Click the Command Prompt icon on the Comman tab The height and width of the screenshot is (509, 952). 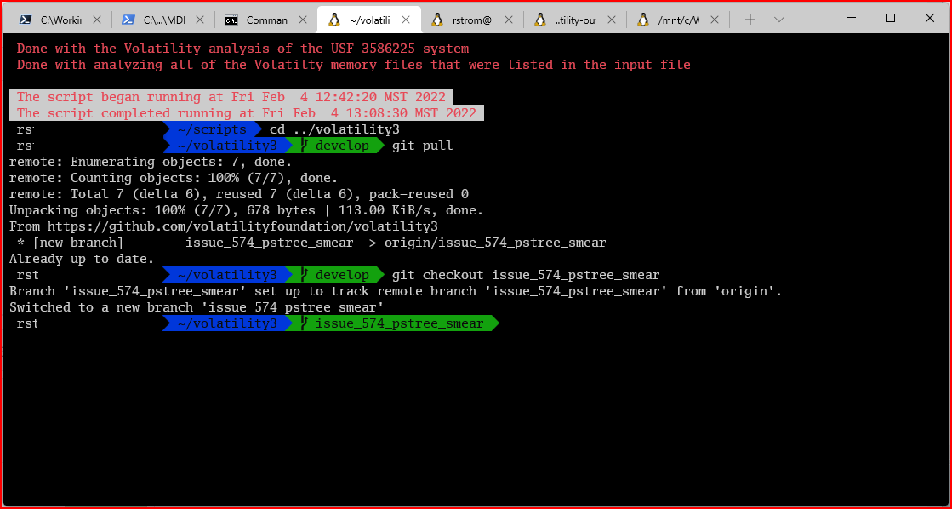click(x=231, y=18)
